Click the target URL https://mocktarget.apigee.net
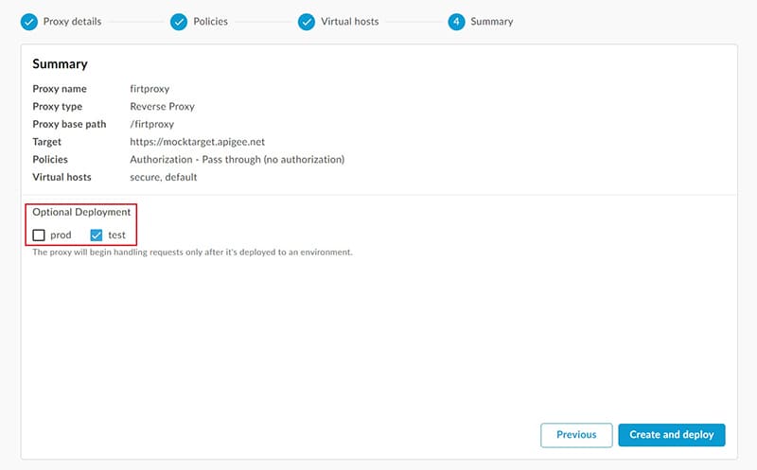This screenshot has height=470, width=757. [198, 142]
